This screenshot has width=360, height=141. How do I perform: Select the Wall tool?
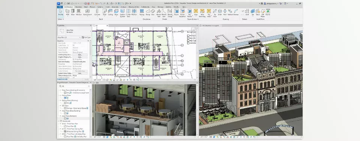pos(67,12)
